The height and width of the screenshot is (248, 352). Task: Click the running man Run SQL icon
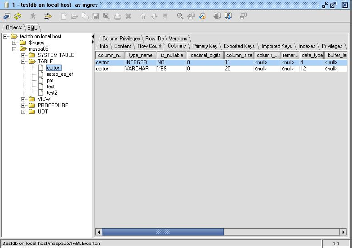(x=33, y=16)
